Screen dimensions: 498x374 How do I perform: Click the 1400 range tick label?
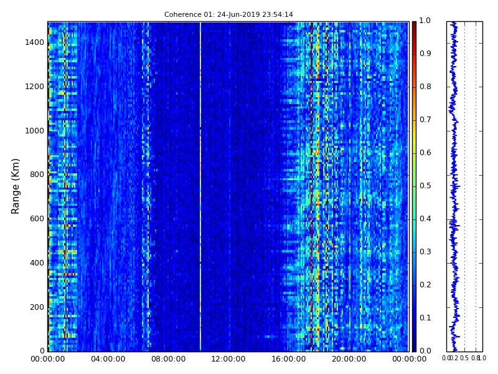pyautogui.click(x=34, y=42)
